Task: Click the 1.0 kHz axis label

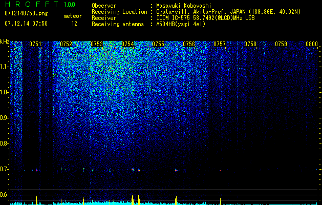Action: tap(4, 92)
